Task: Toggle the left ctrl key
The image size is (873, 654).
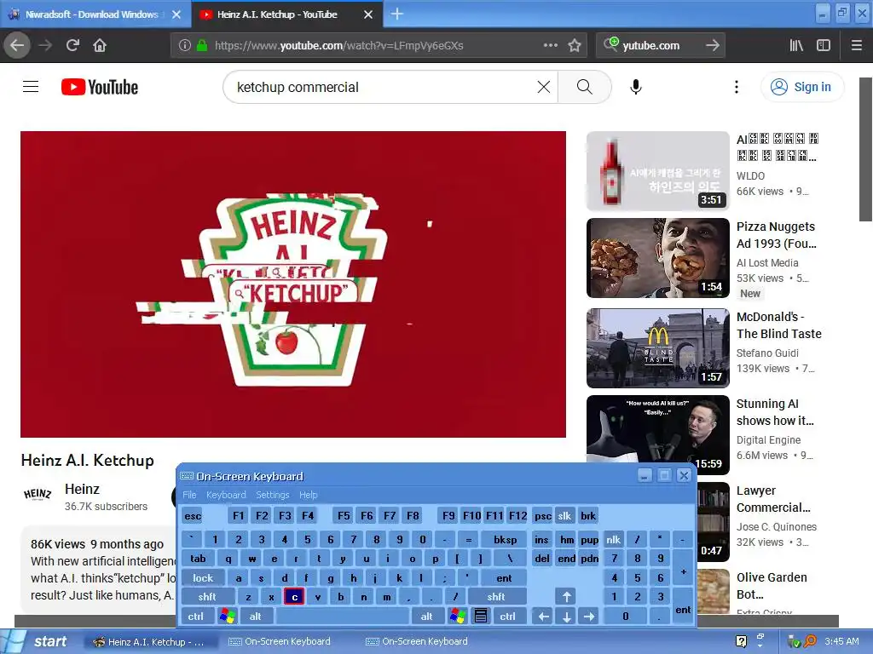Action: [195, 617]
